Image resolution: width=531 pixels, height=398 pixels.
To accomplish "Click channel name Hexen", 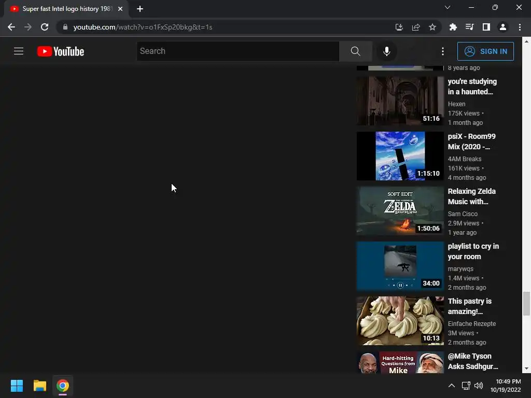I will click(x=456, y=104).
